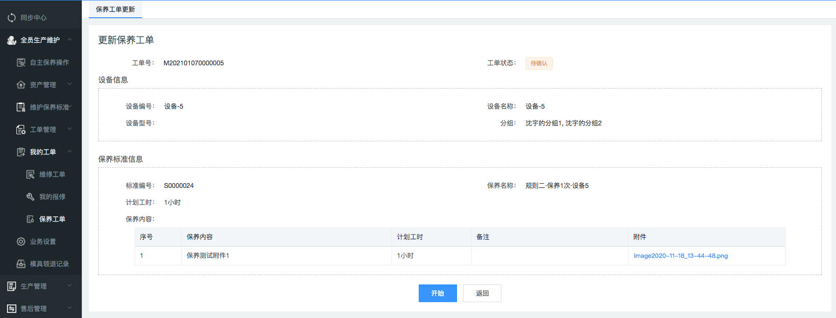Select the 保养工单更新 tab
836x318 pixels.
coord(115,9)
